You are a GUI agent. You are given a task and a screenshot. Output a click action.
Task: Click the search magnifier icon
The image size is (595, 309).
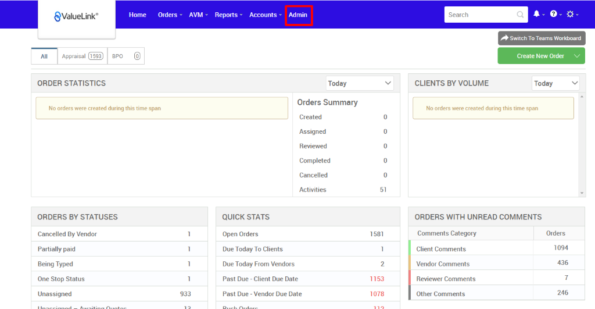click(520, 15)
